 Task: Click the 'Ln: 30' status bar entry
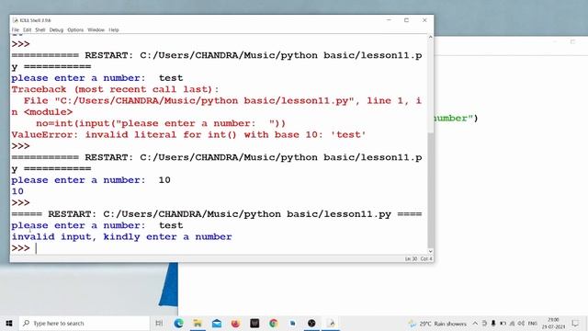[x=411, y=259]
